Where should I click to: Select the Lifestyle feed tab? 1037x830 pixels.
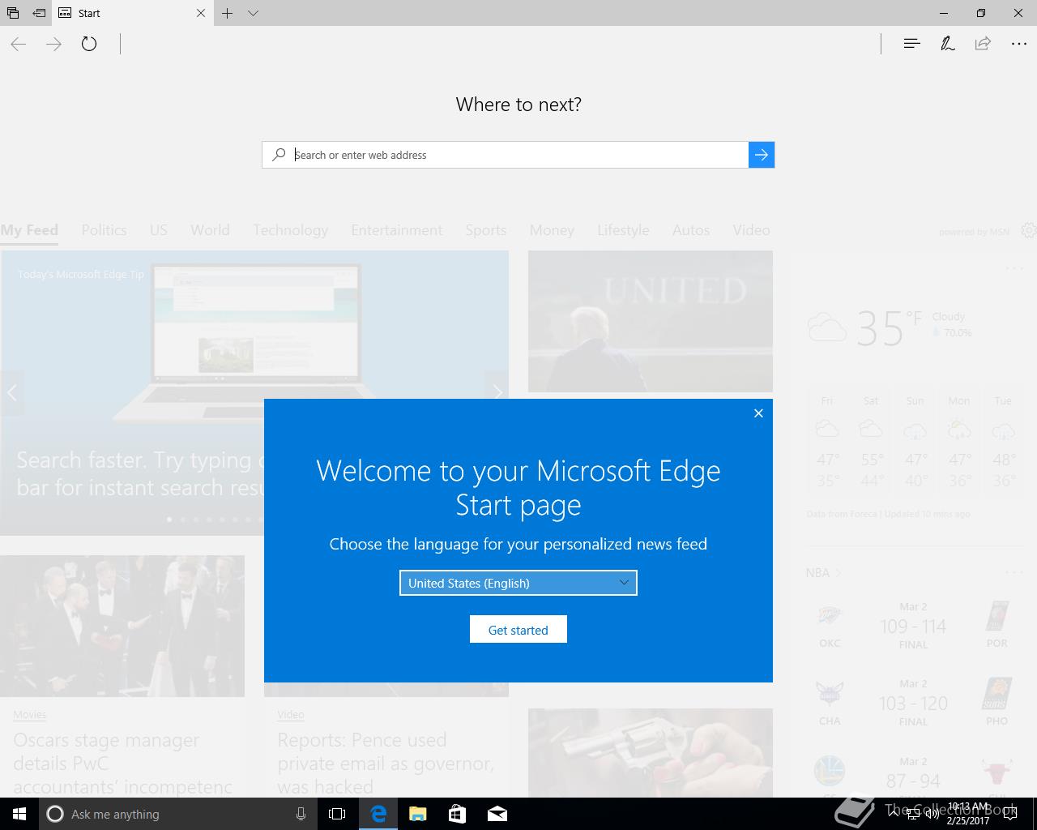tap(623, 230)
